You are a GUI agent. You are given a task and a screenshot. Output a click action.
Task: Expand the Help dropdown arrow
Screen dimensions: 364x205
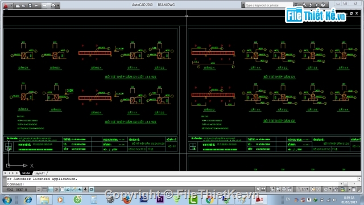coord(327,5)
